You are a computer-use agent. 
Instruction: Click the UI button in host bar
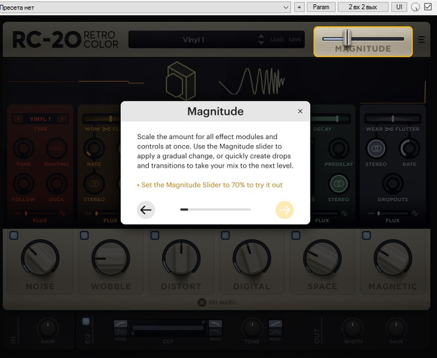(399, 8)
